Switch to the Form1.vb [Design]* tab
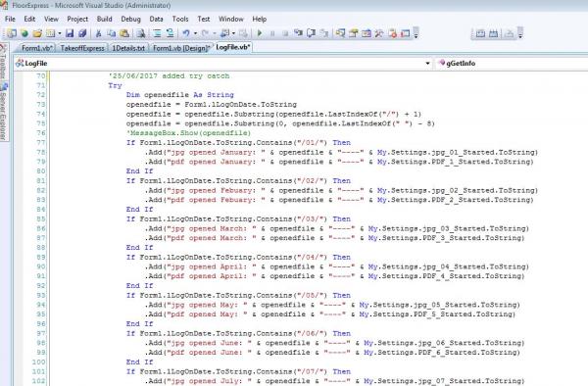 point(180,48)
